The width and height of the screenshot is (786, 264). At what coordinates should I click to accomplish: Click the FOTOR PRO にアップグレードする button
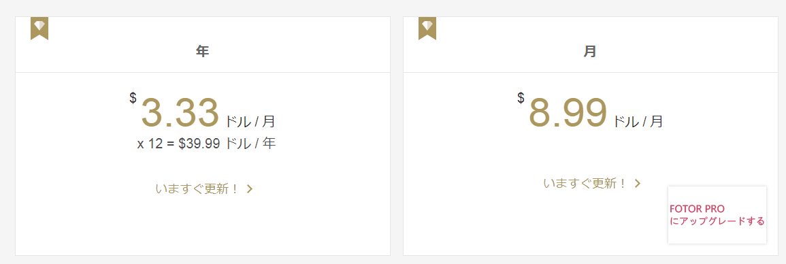[x=717, y=215]
